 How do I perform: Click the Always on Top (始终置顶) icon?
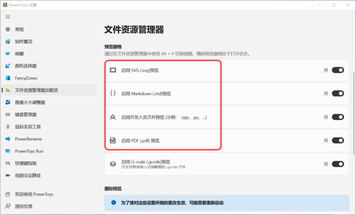8,42
